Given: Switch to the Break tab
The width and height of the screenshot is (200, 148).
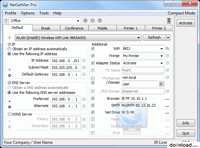Looking at the screenshot, I should point(46,28).
